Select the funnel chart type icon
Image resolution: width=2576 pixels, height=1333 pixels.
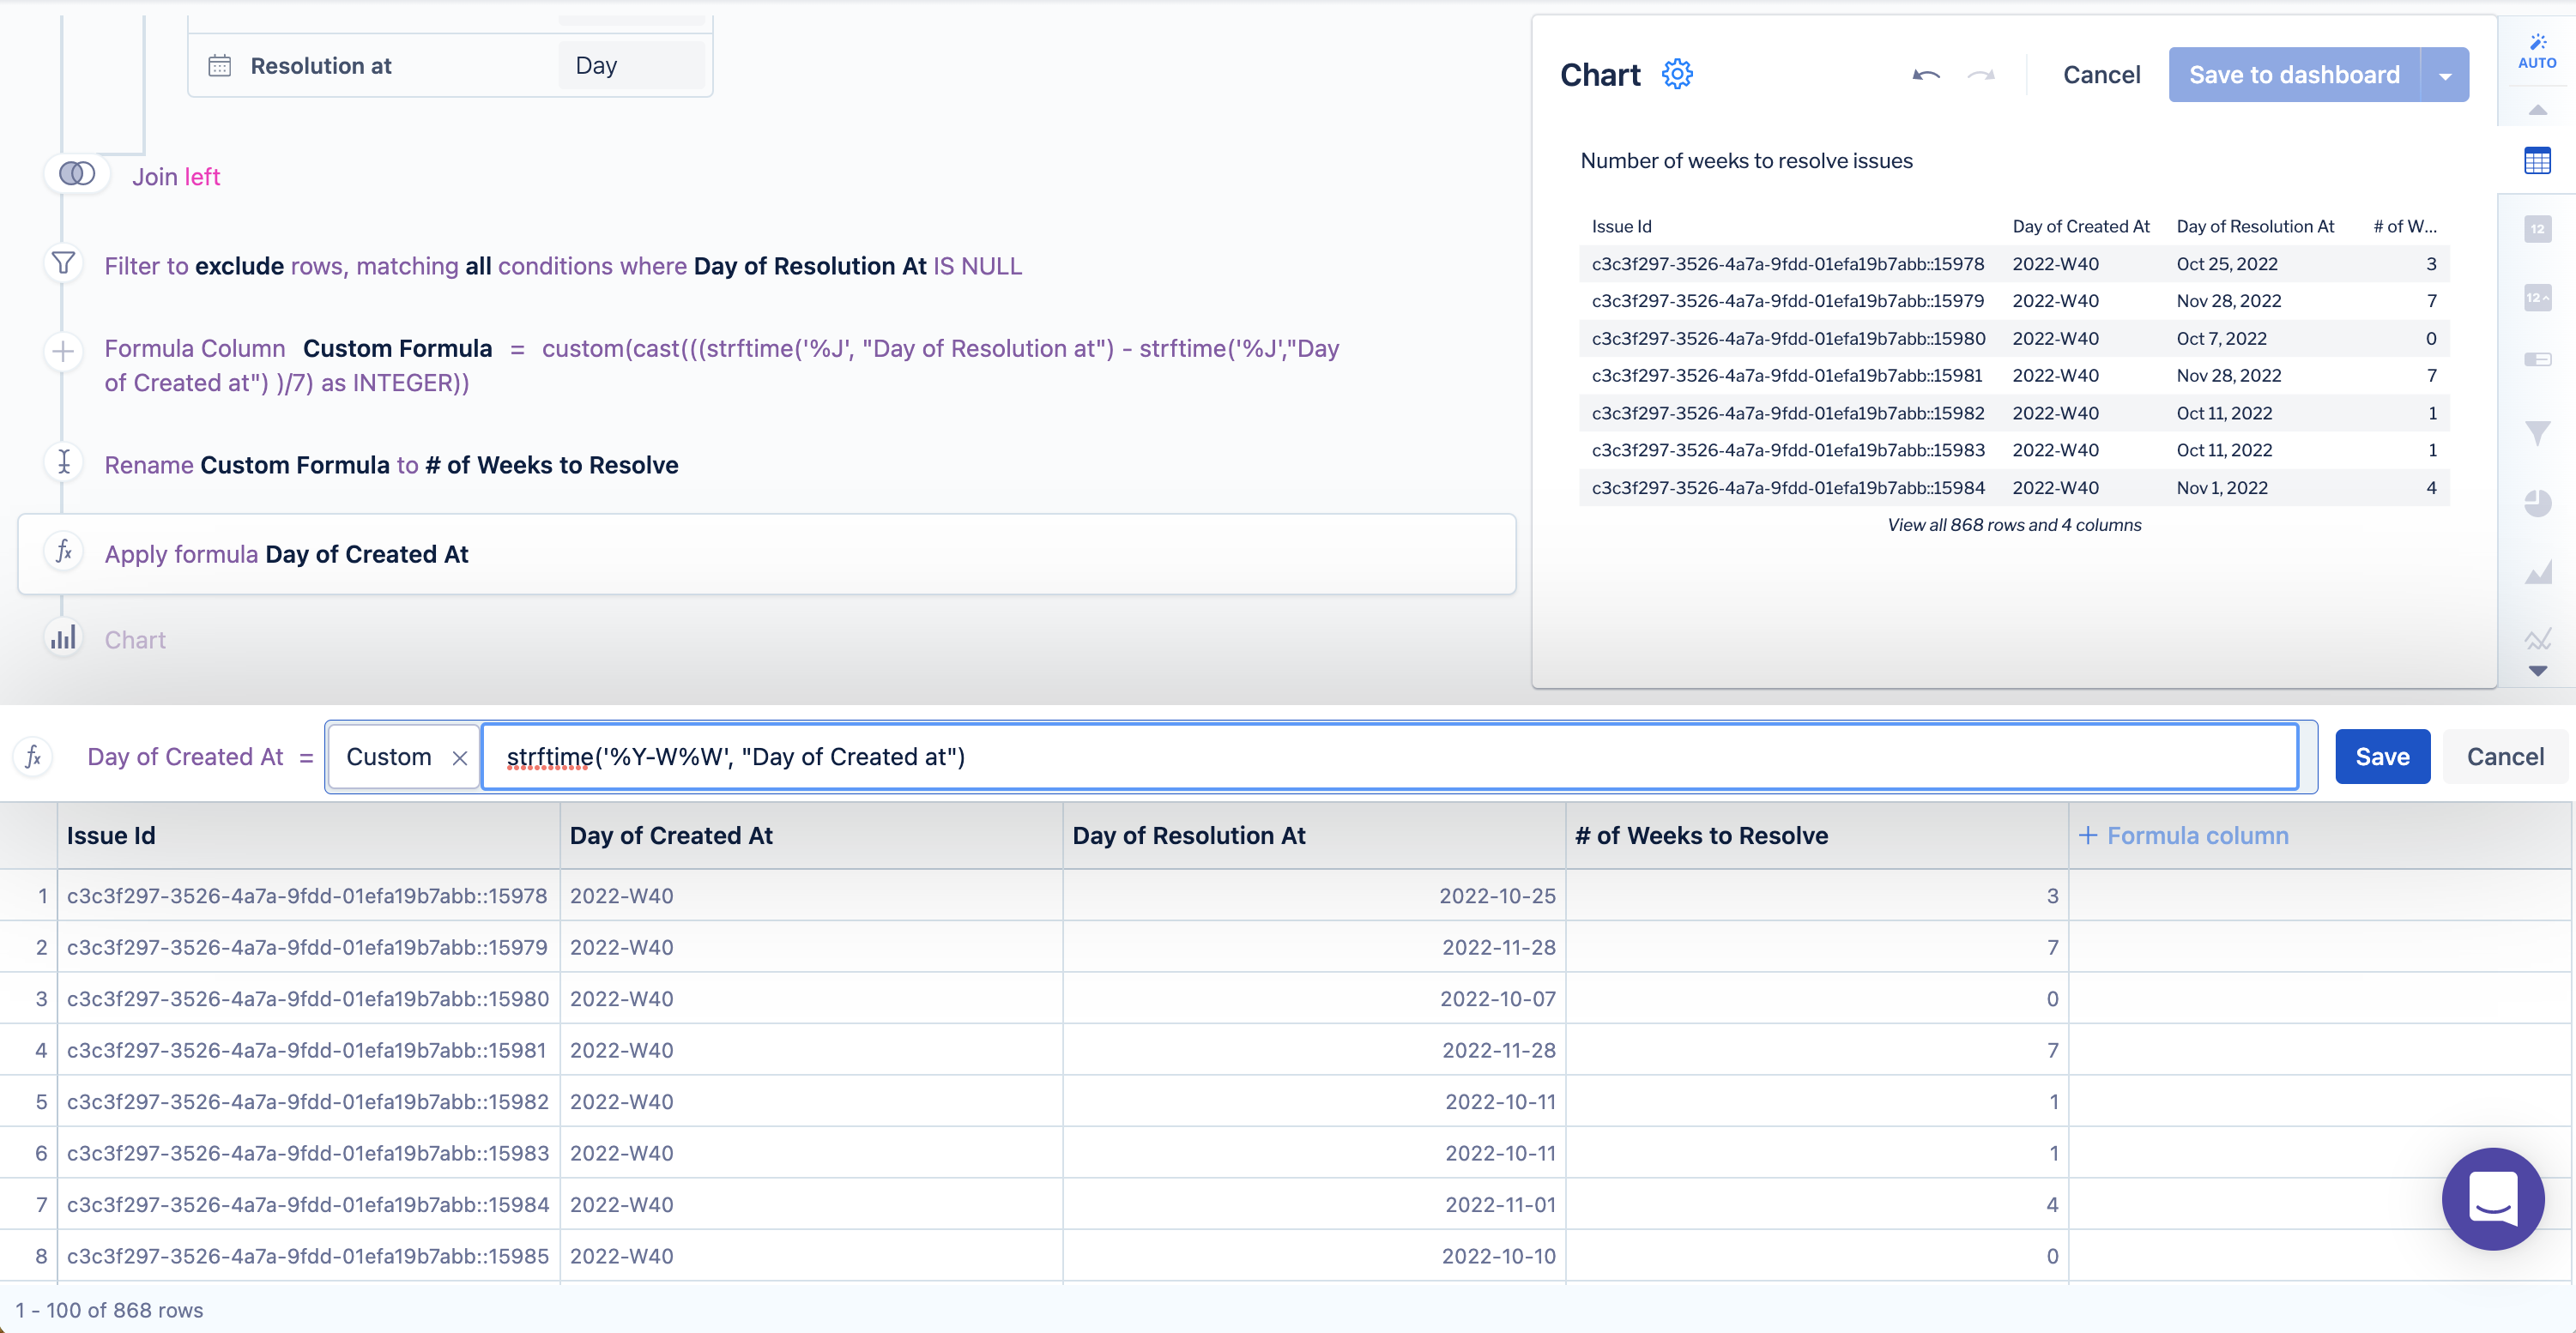(x=2537, y=433)
